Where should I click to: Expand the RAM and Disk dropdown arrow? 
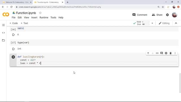tap(152, 23)
